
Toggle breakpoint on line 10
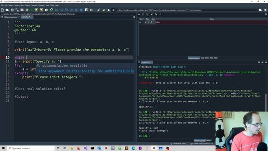click(3, 57)
